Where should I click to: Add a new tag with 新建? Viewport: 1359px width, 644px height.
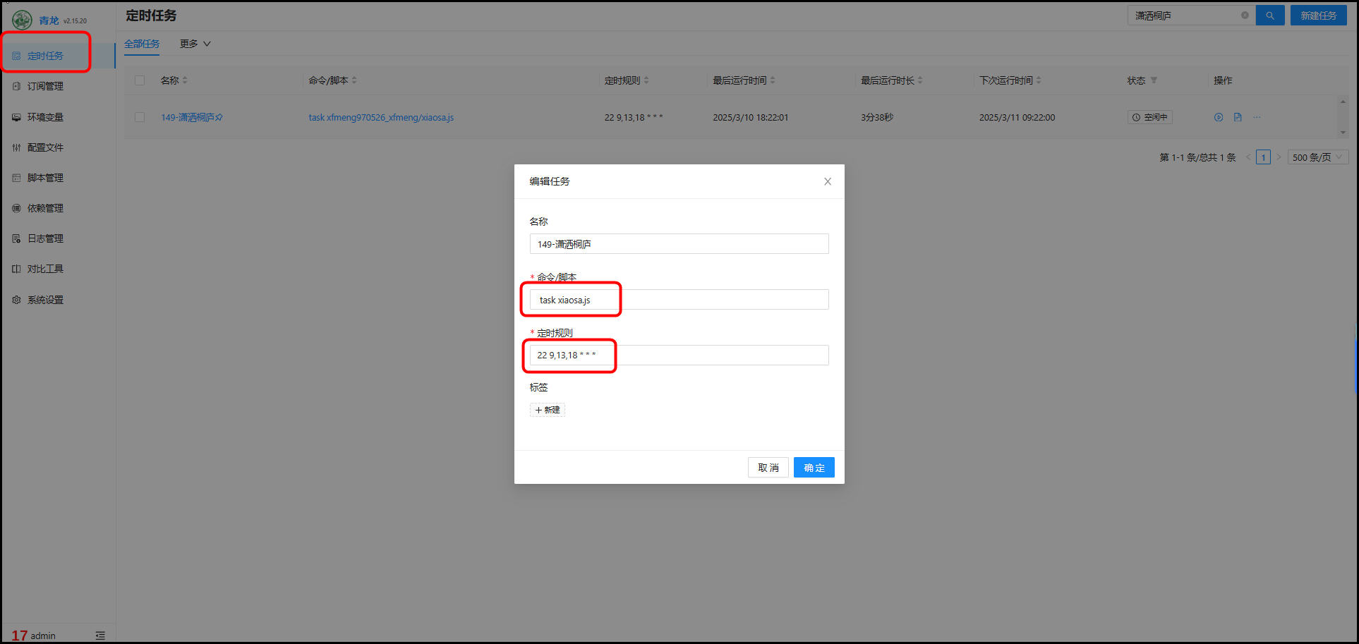tap(548, 410)
